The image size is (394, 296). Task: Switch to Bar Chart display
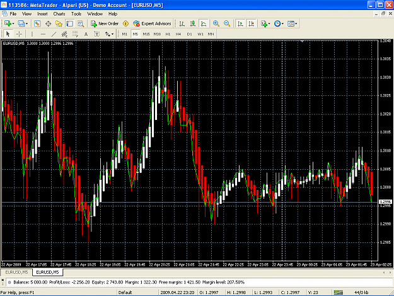(x=182, y=23)
